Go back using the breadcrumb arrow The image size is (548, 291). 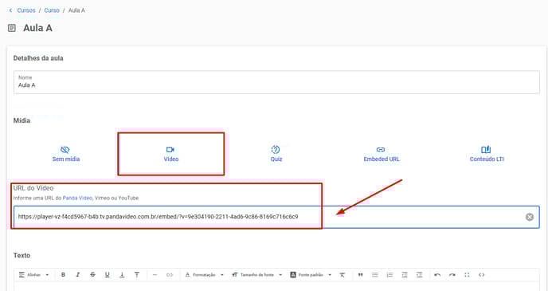click(10, 10)
